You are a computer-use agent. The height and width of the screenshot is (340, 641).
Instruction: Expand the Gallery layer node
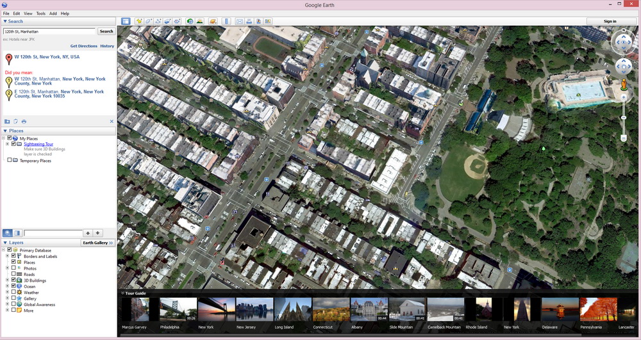click(7, 298)
